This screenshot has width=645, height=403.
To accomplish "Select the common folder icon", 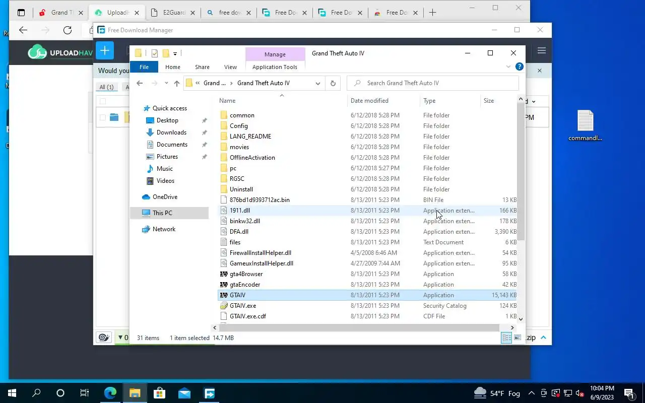I will tap(224, 115).
